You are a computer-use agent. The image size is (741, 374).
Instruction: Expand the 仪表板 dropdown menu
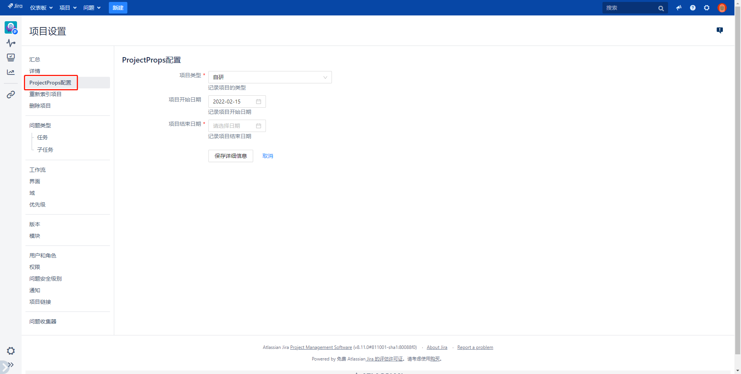tap(41, 8)
